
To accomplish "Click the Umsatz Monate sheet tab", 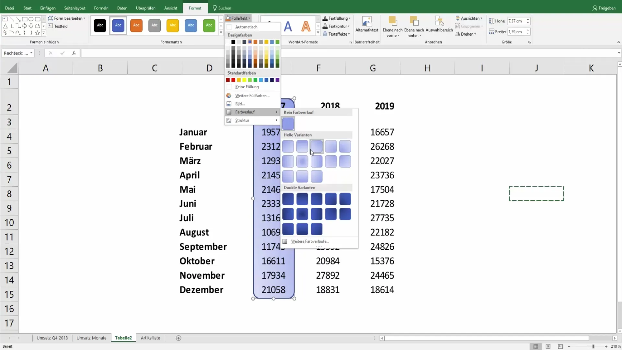I will [91, 338].
